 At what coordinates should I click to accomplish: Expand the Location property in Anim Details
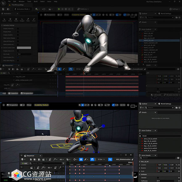pos(140,165)
